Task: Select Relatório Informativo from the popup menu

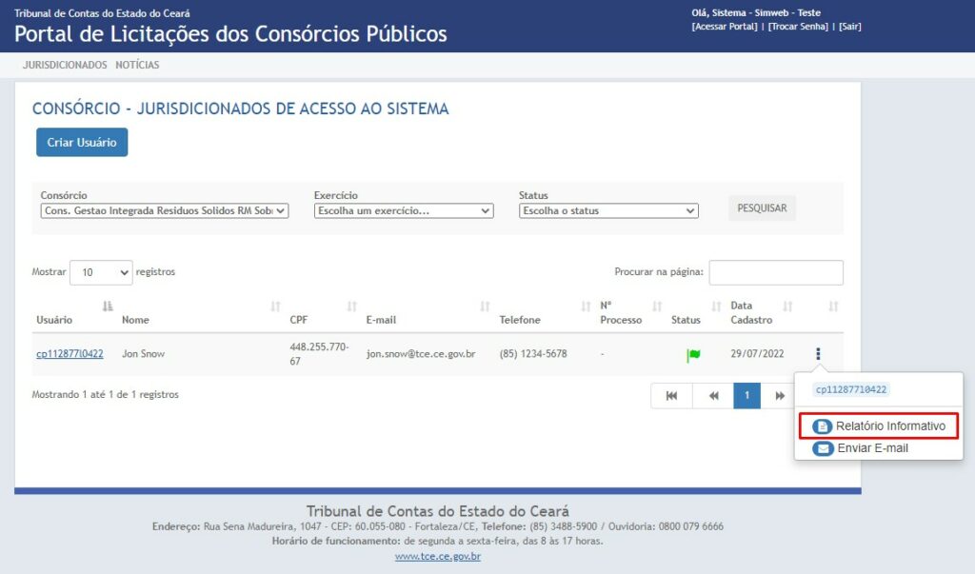Action: coord(879,426)
